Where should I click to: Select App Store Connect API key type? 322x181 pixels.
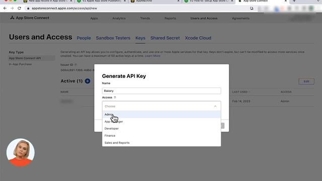32,58
